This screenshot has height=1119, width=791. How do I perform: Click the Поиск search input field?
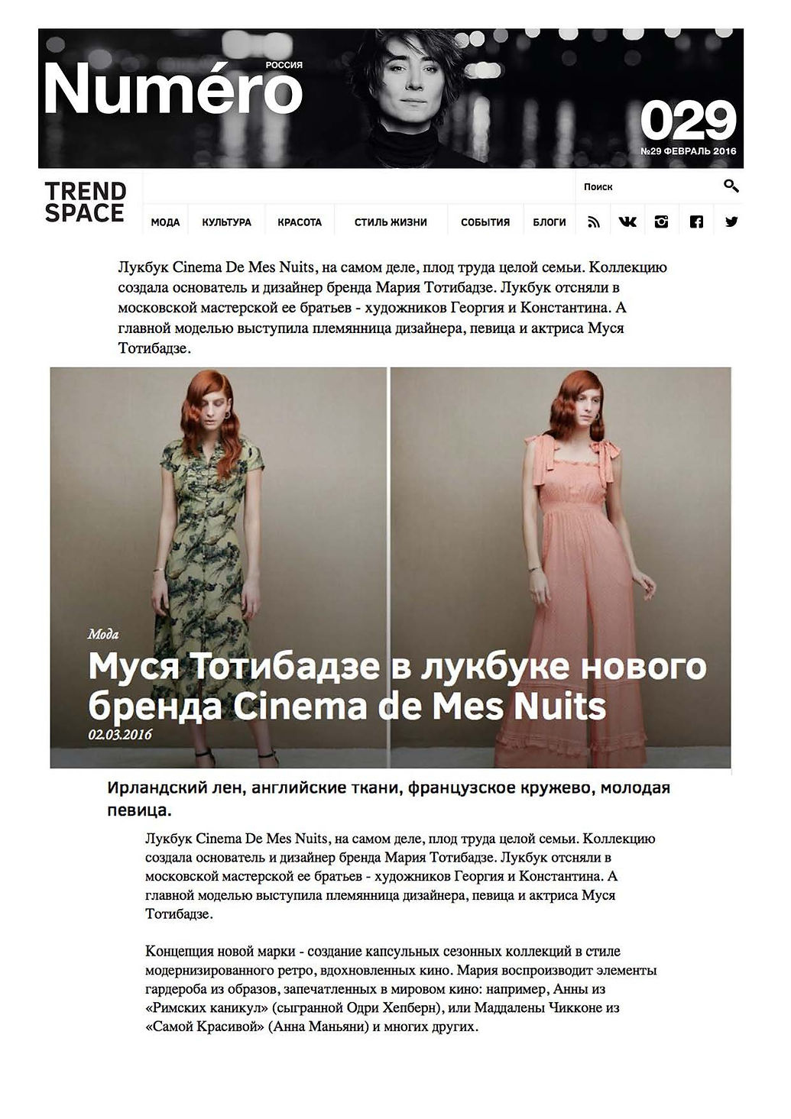(648, 186)
